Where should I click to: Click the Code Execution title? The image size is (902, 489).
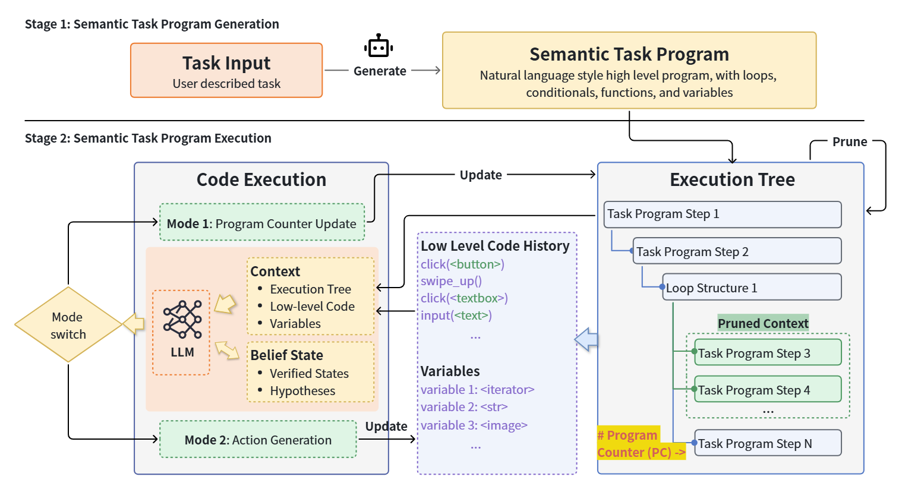point(261,179)
